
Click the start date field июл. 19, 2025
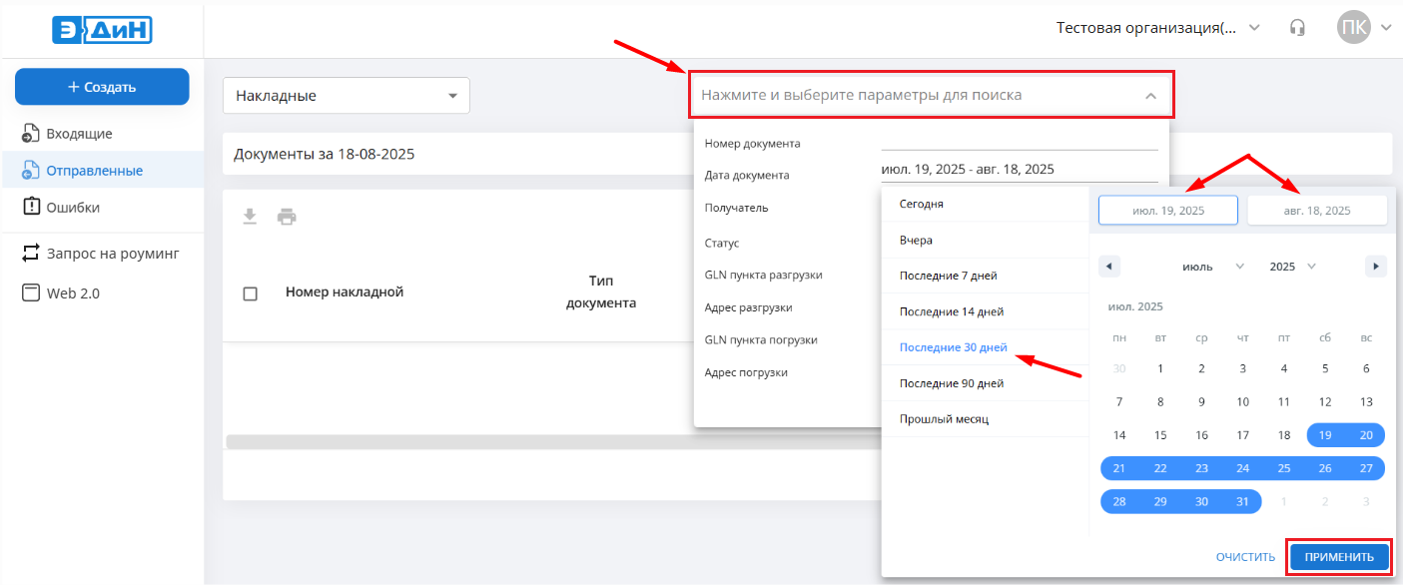tap(1167, 211)
